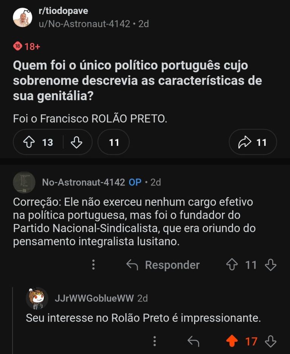The width and height of the screenshot is (290, 354).
Task: Open JJrWWGoblueWW username link
Action: 94,298
